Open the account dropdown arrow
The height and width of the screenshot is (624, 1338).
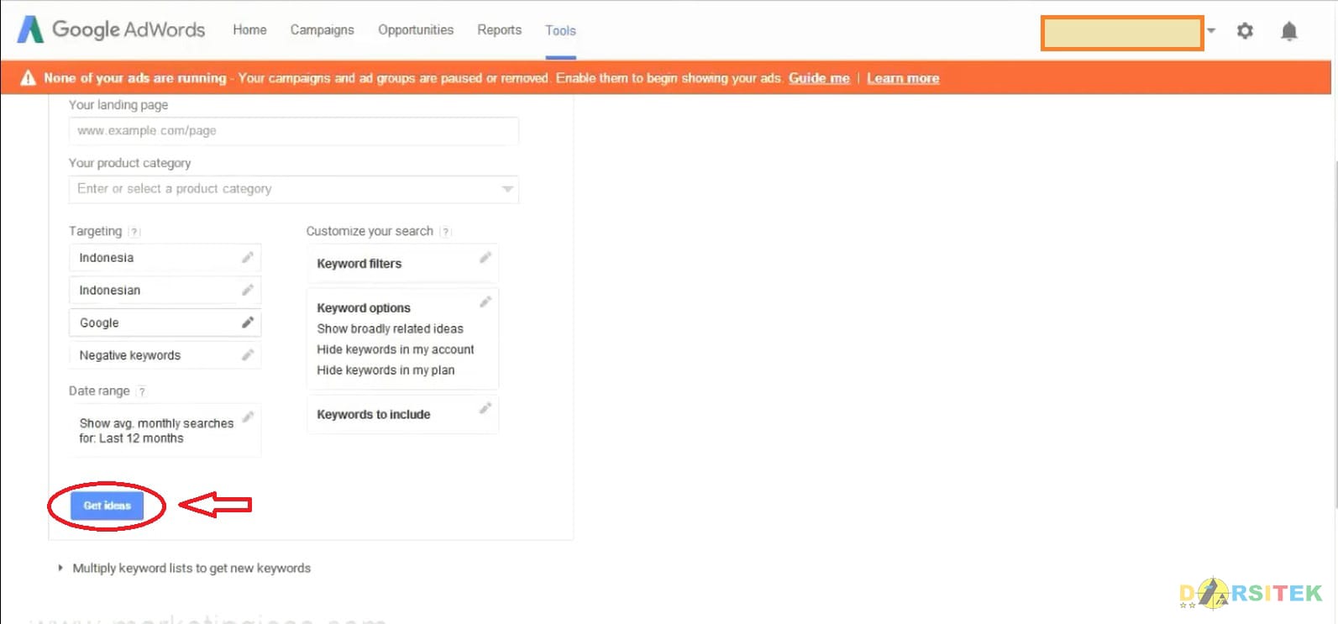[x=1211, y=31]
